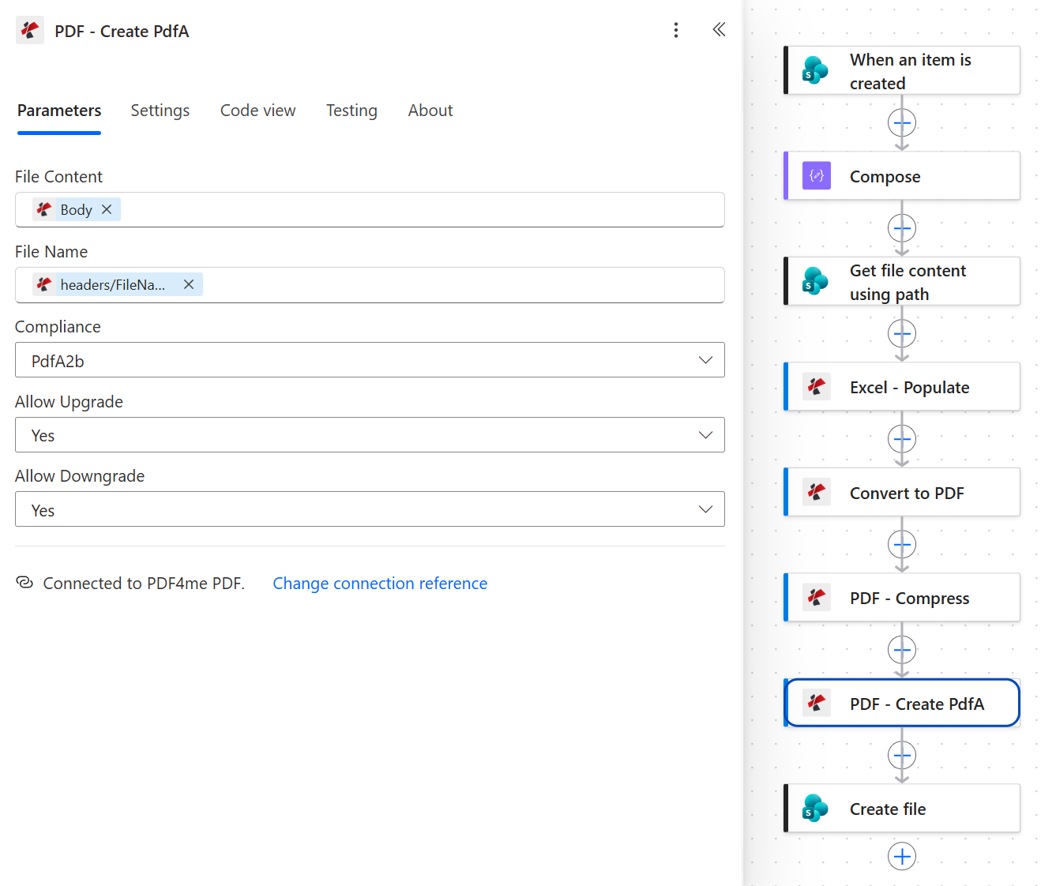
Task: Select the Parameters tab
Action: coord(59,111)
